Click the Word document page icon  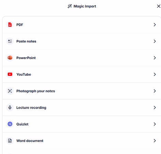pyautogui.click(x=10, y=141)
